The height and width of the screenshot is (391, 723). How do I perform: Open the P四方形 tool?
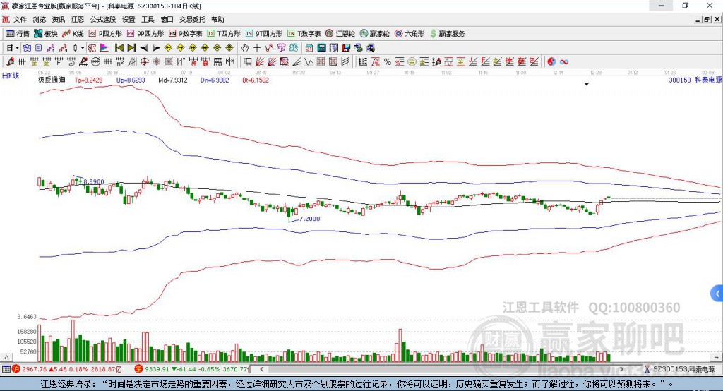pos(105,34)
